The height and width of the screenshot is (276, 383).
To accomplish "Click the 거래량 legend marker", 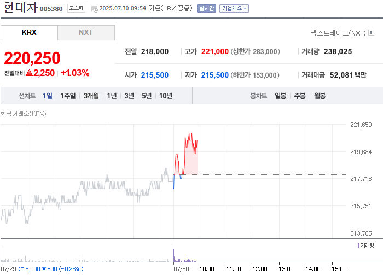I will [x=358, y=245].
